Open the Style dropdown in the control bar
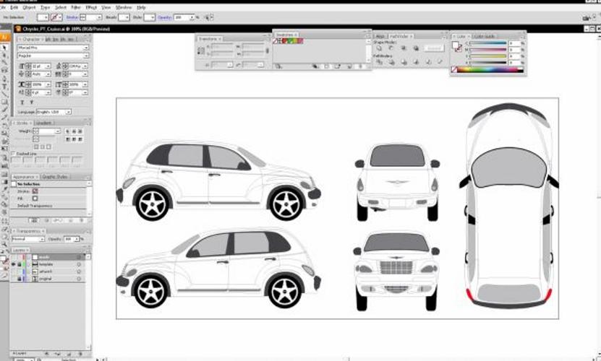This screenshot has width=601, height=361. (152, 17)
